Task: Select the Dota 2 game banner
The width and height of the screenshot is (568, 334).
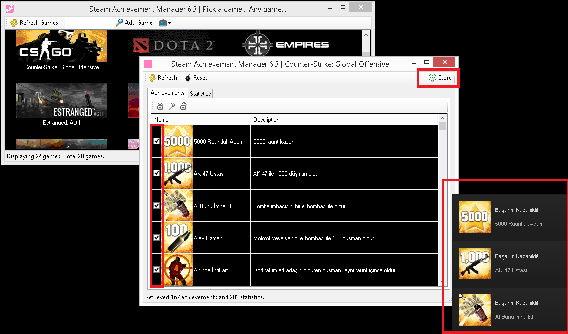Action: pyautogui.click(x=173, y=45)
